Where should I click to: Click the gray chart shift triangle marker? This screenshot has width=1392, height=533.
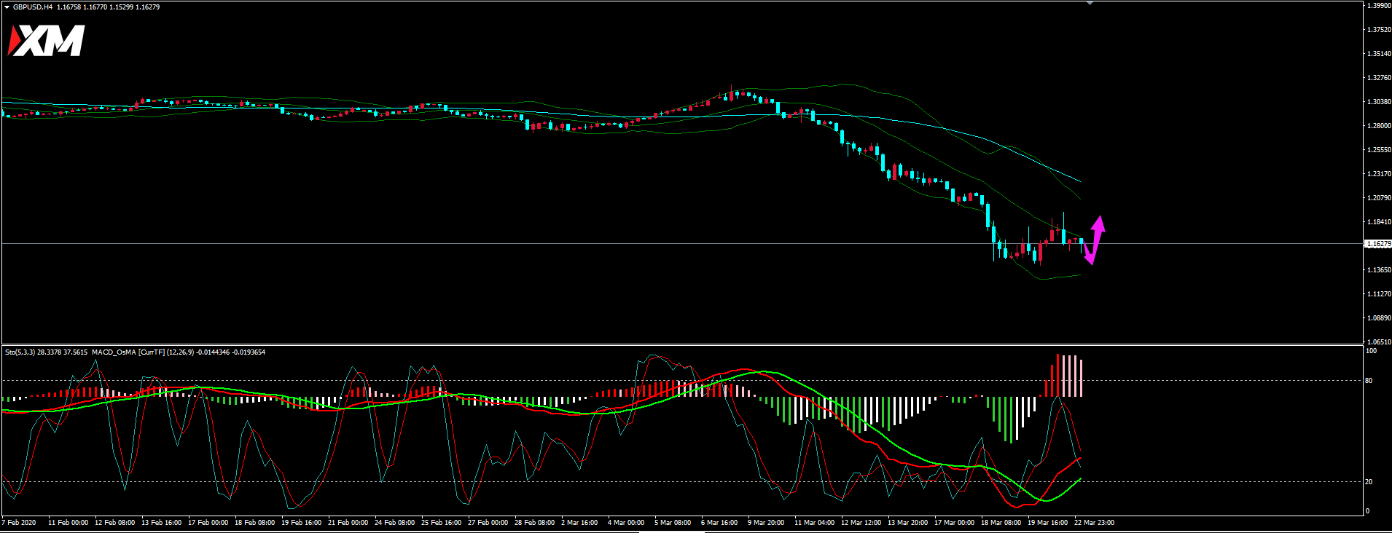click(1090, 4)
